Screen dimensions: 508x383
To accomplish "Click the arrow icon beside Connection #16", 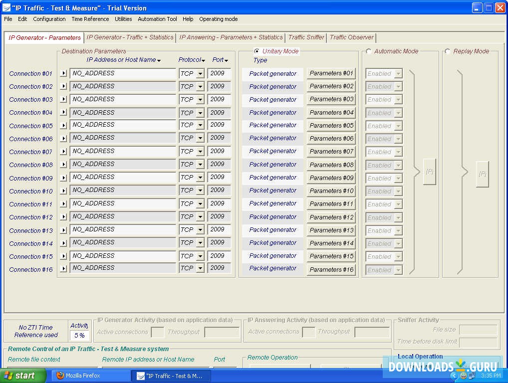I will coord(63,269).
